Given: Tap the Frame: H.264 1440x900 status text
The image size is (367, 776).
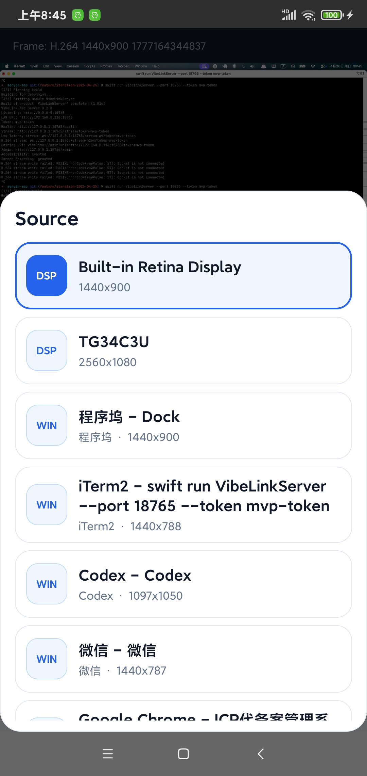Looking at the screenshot, I should point(109,46).
